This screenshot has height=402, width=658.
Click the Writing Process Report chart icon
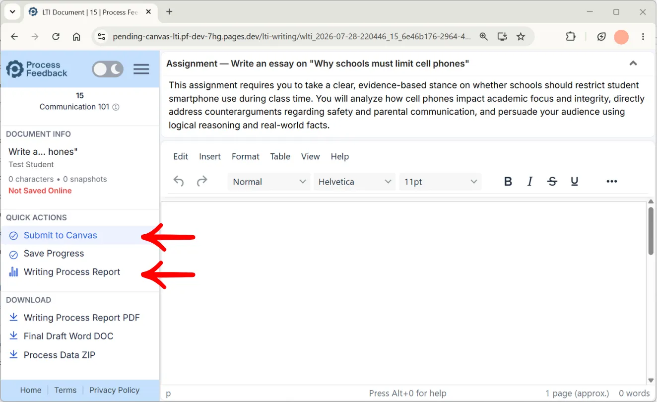pyautogui.click(x=14, y=272)
